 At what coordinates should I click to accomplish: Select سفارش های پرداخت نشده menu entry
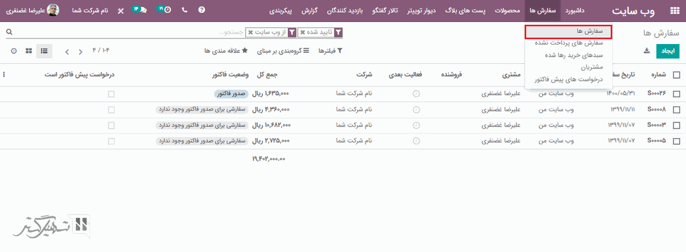coord(569,43)
